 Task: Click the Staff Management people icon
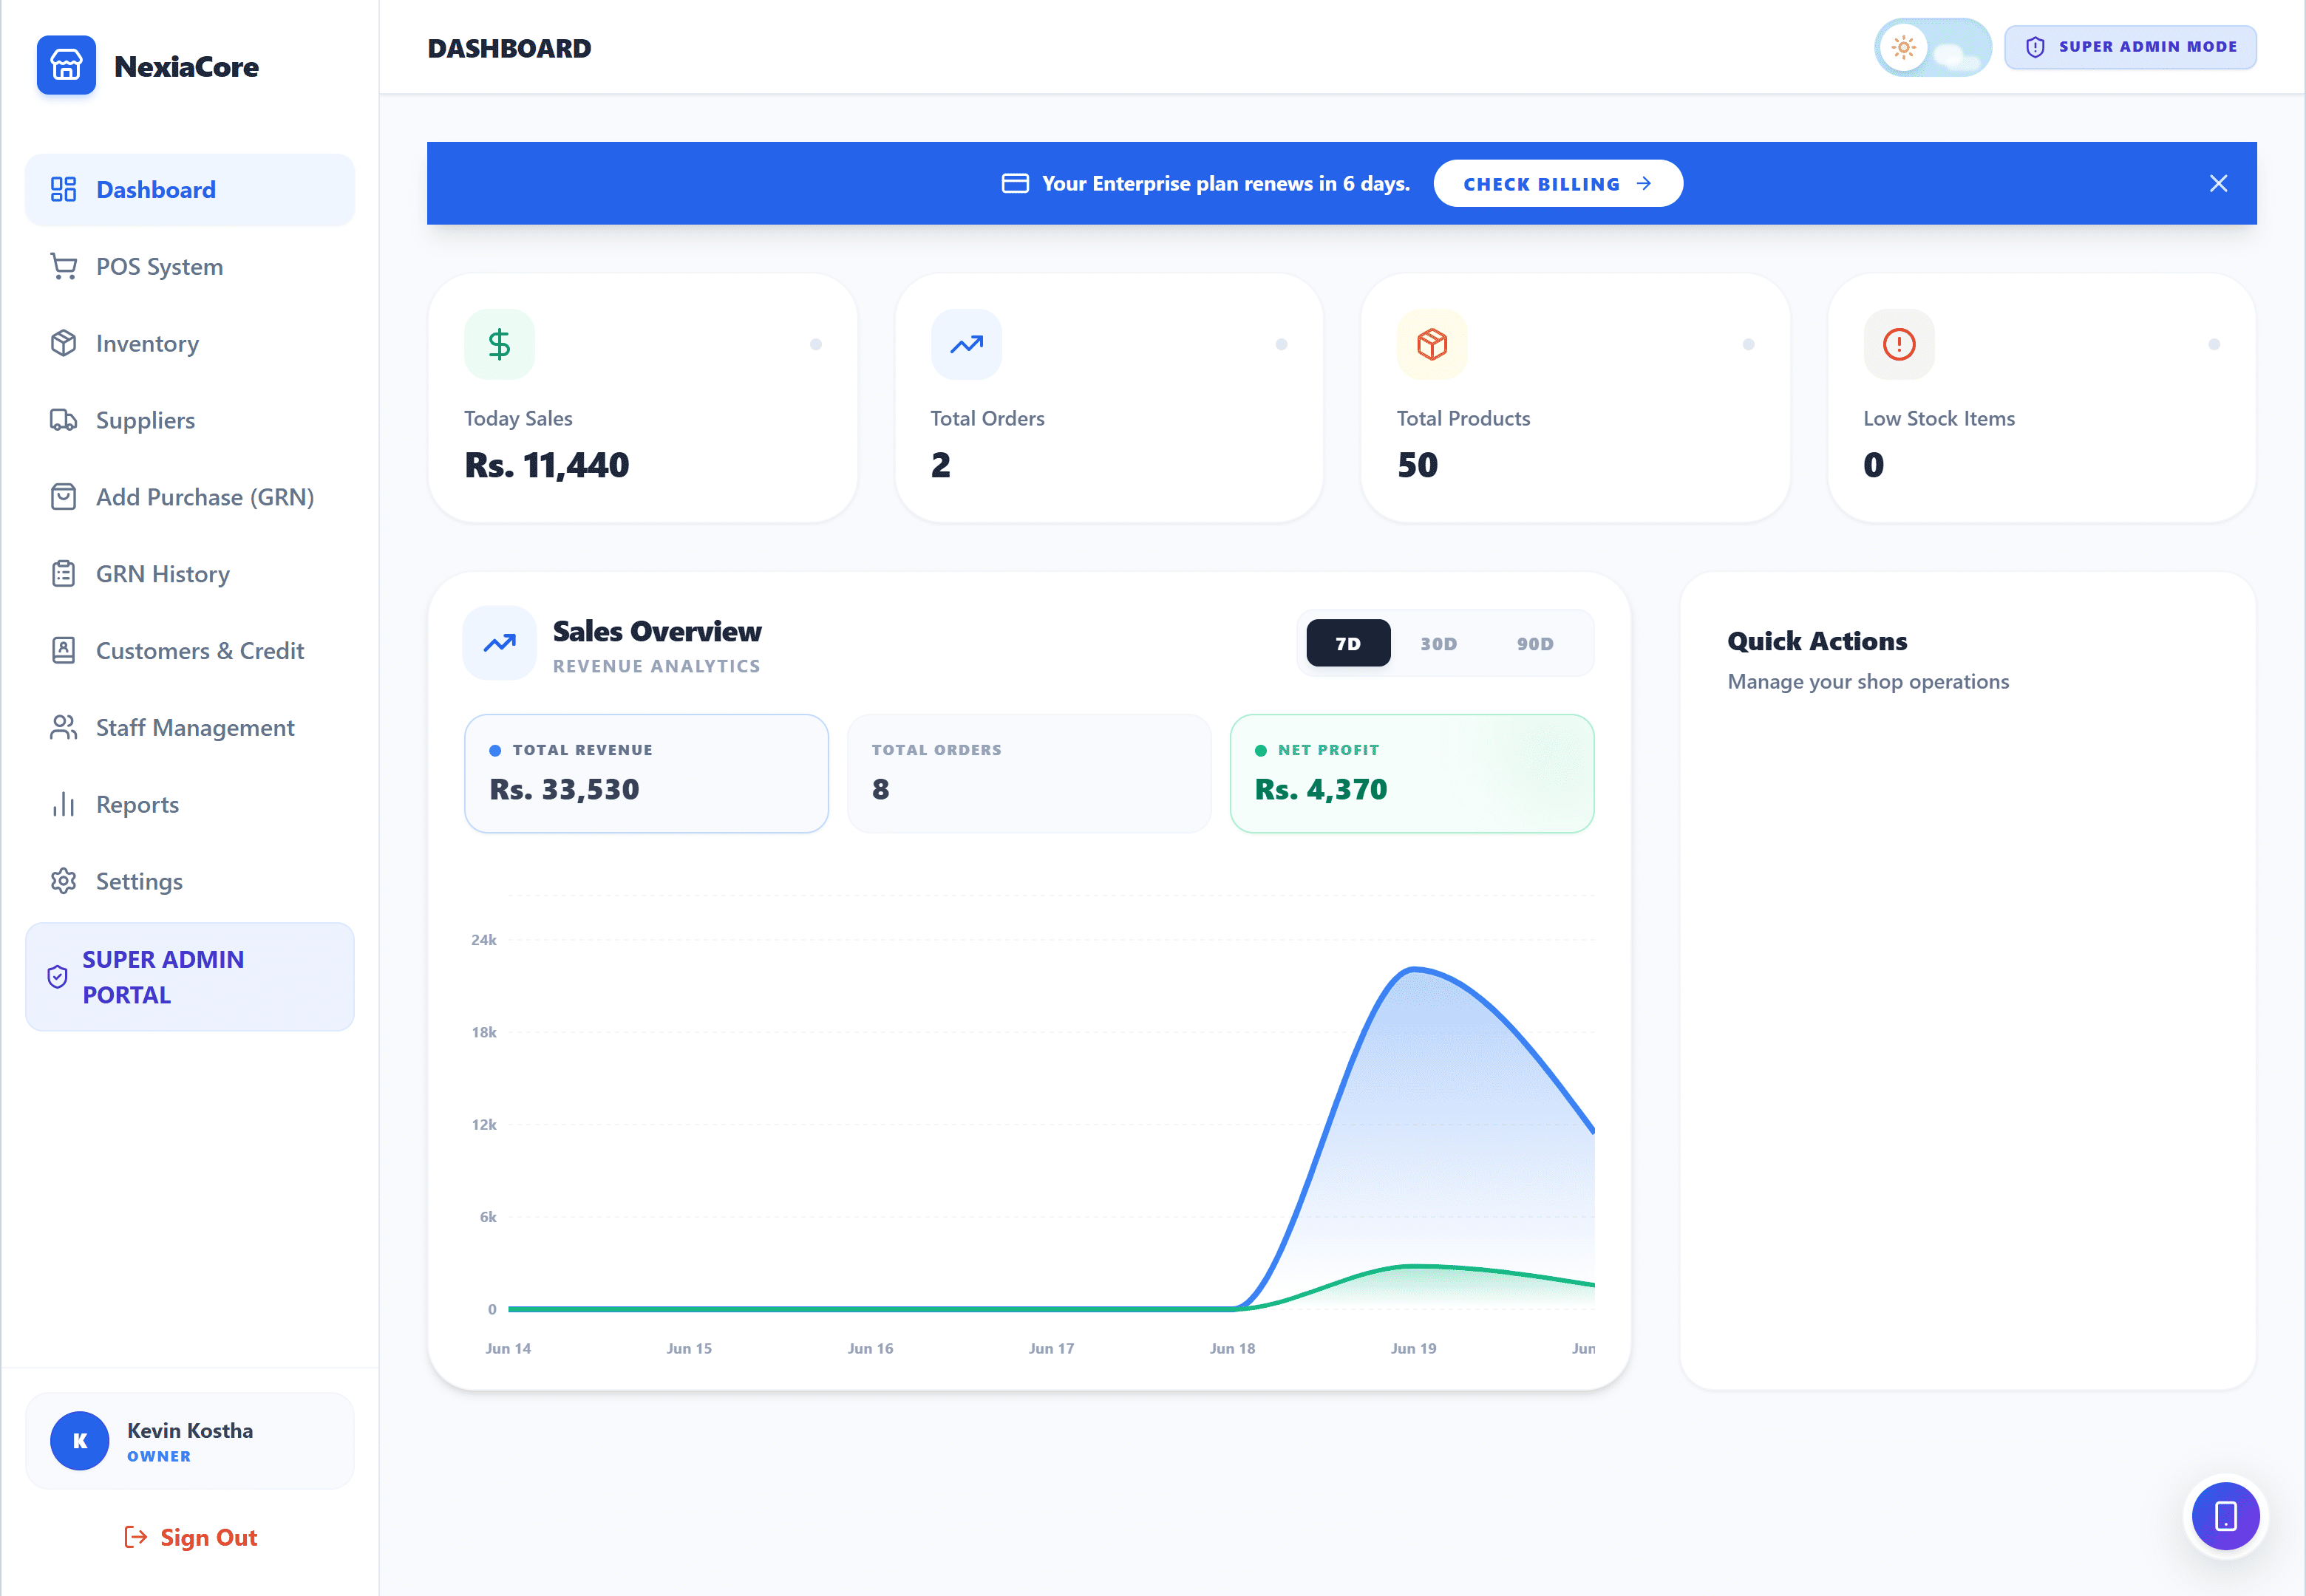click(63, 728)
